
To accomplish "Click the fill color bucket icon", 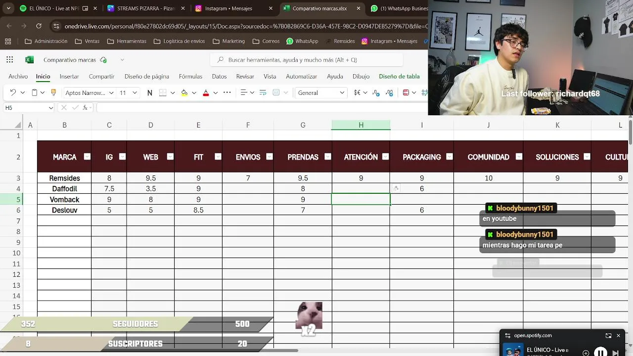I will point(184,92).
